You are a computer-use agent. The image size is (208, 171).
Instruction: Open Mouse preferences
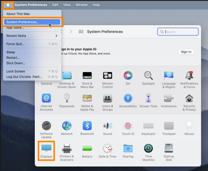(189, 128)
